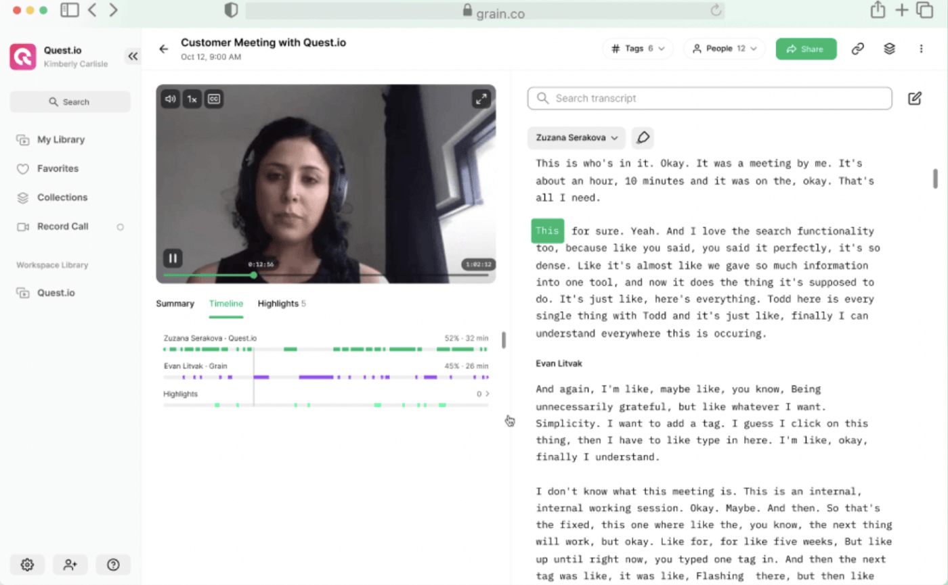Viewport: 948px width, 585px height.
Task: Toggle the browser sidebar icon
Action: tap(69, 10)
